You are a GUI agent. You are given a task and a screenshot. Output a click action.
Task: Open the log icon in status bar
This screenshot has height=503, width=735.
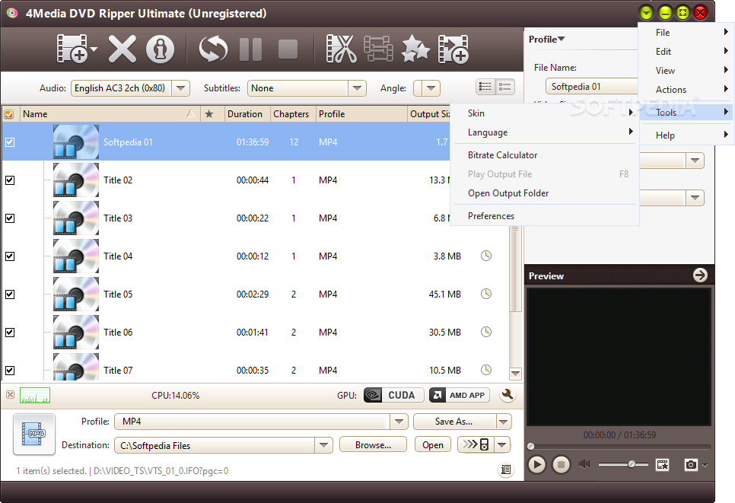[506, 470]
